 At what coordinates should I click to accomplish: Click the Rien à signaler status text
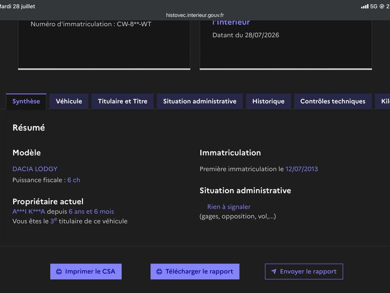pyautogui.click(x=229, y=207)
